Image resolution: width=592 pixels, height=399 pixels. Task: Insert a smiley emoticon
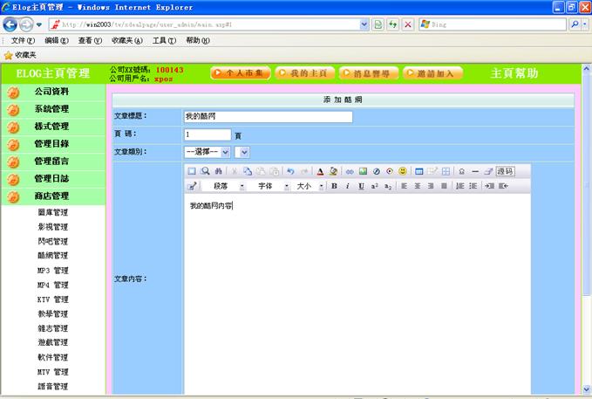coord(403,171)
